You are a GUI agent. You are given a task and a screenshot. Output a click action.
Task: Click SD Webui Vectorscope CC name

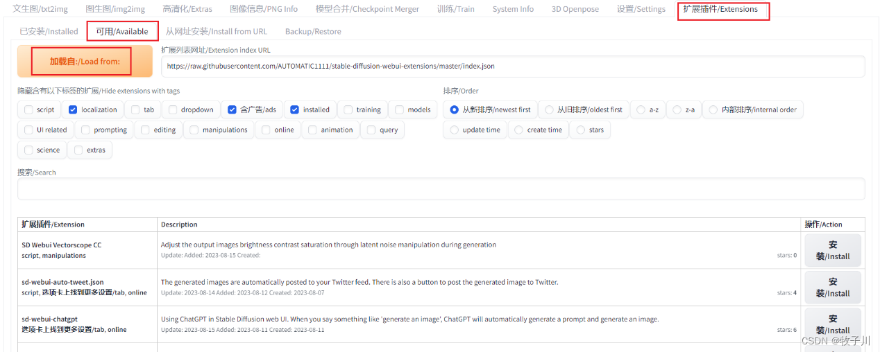click(62, 245)
